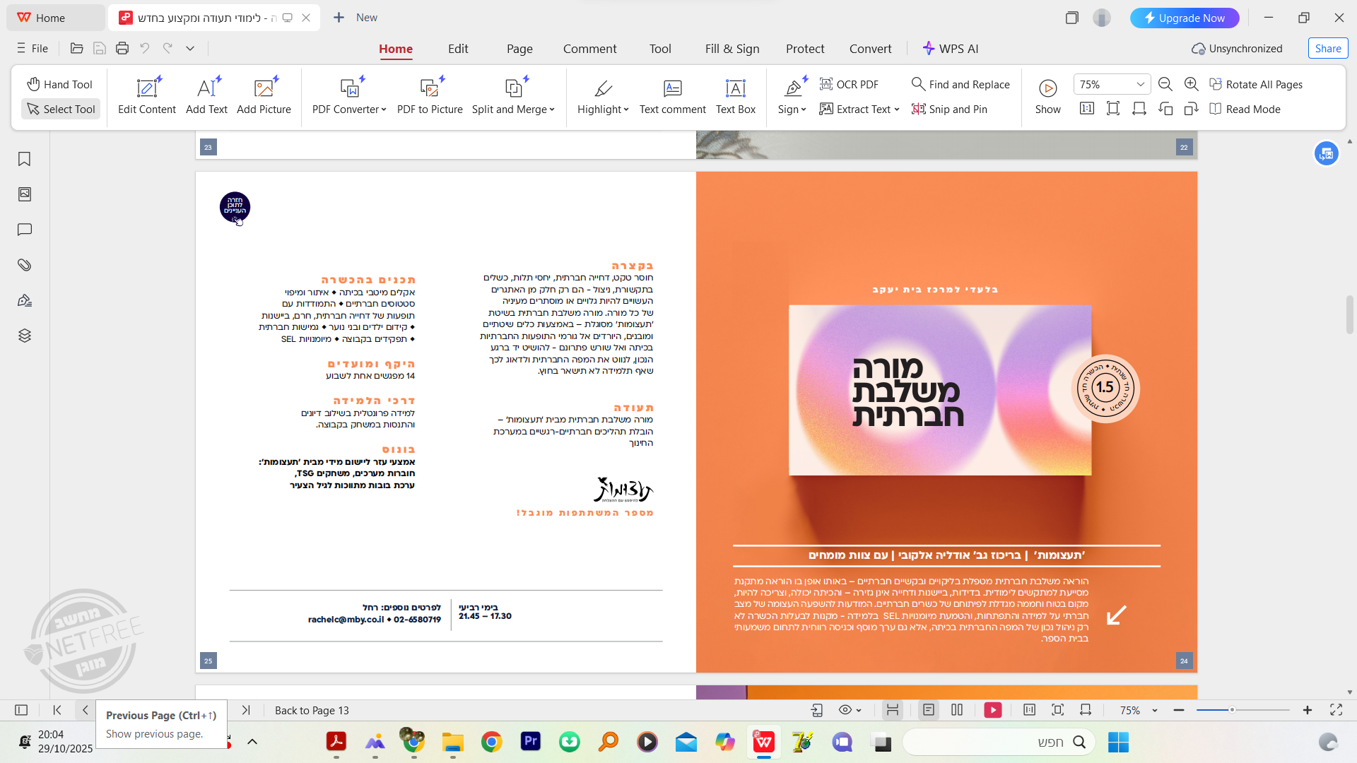Open the Thumbnails panel in sidebar
The width and height of the screenshot is (1357, 763).
coord(25,194)
